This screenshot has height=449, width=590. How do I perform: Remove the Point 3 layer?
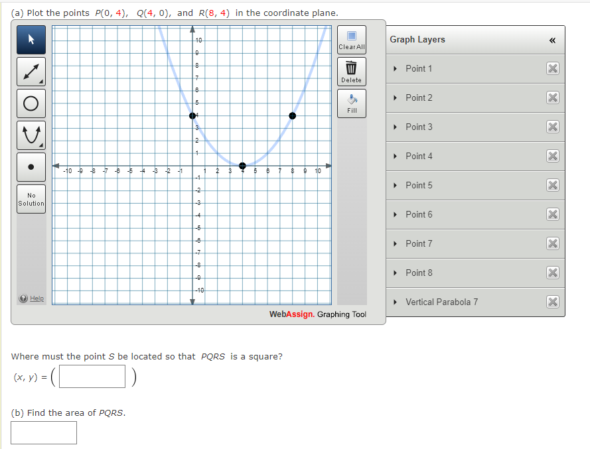pos(553,127)
